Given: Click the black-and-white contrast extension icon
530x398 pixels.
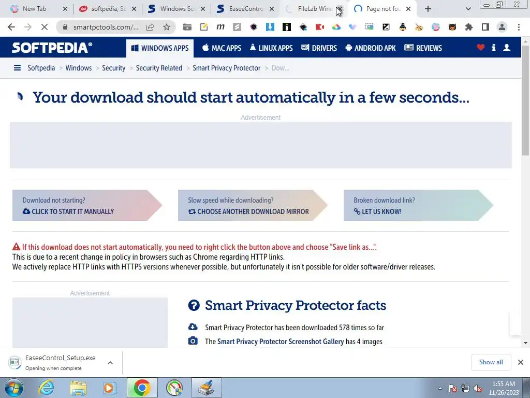Looking at the screenshot, I should 386,27.
